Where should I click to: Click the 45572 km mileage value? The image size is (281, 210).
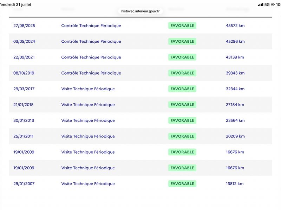coord(235,26)
